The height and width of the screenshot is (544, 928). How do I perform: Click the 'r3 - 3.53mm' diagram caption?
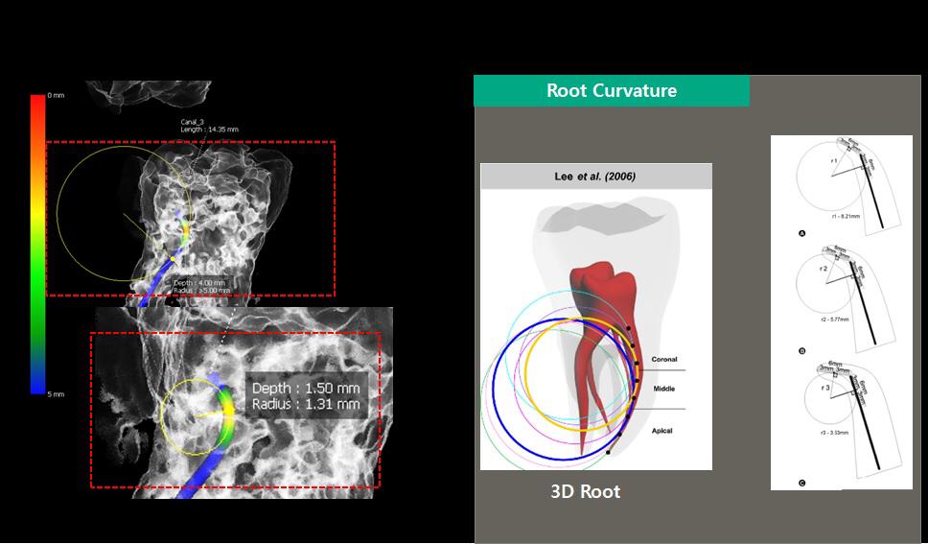coord(834,433)
